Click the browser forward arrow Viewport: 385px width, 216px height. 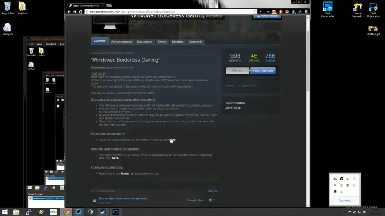75,12
